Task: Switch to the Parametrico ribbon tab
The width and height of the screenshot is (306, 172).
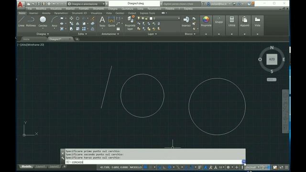Action: pyautogui.click(x=61, y=13)
